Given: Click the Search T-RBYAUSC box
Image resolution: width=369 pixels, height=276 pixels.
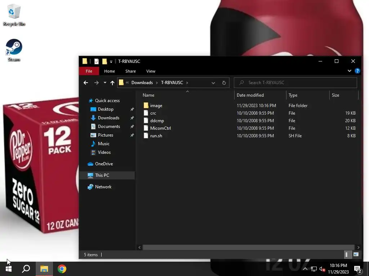Looking at the screenshot, I should [295, 83].
